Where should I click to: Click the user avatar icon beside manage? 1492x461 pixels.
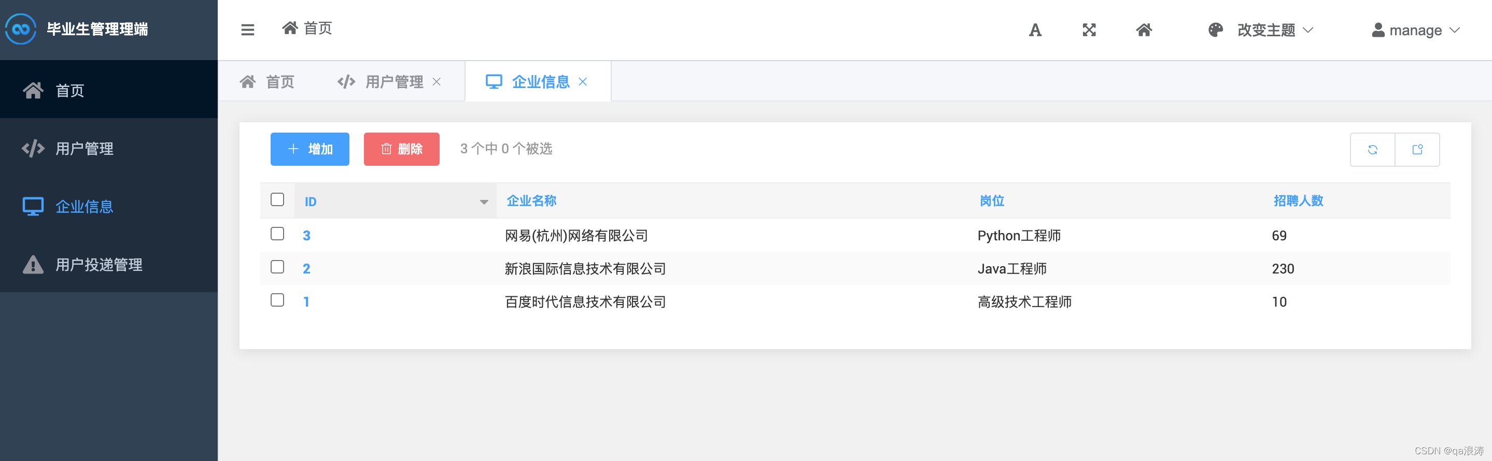[x=1378, y=30]
